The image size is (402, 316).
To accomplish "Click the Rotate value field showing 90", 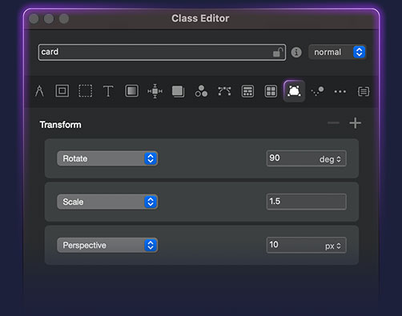I will coord(307,158).
